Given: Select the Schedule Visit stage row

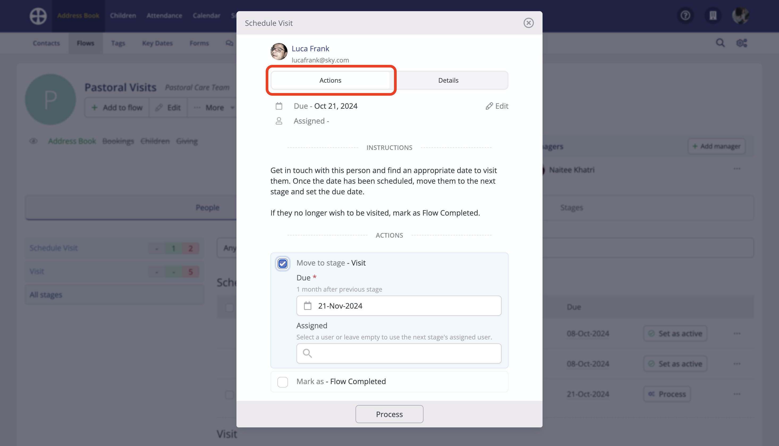Looking at the screenshot, I should click(115, 248).
